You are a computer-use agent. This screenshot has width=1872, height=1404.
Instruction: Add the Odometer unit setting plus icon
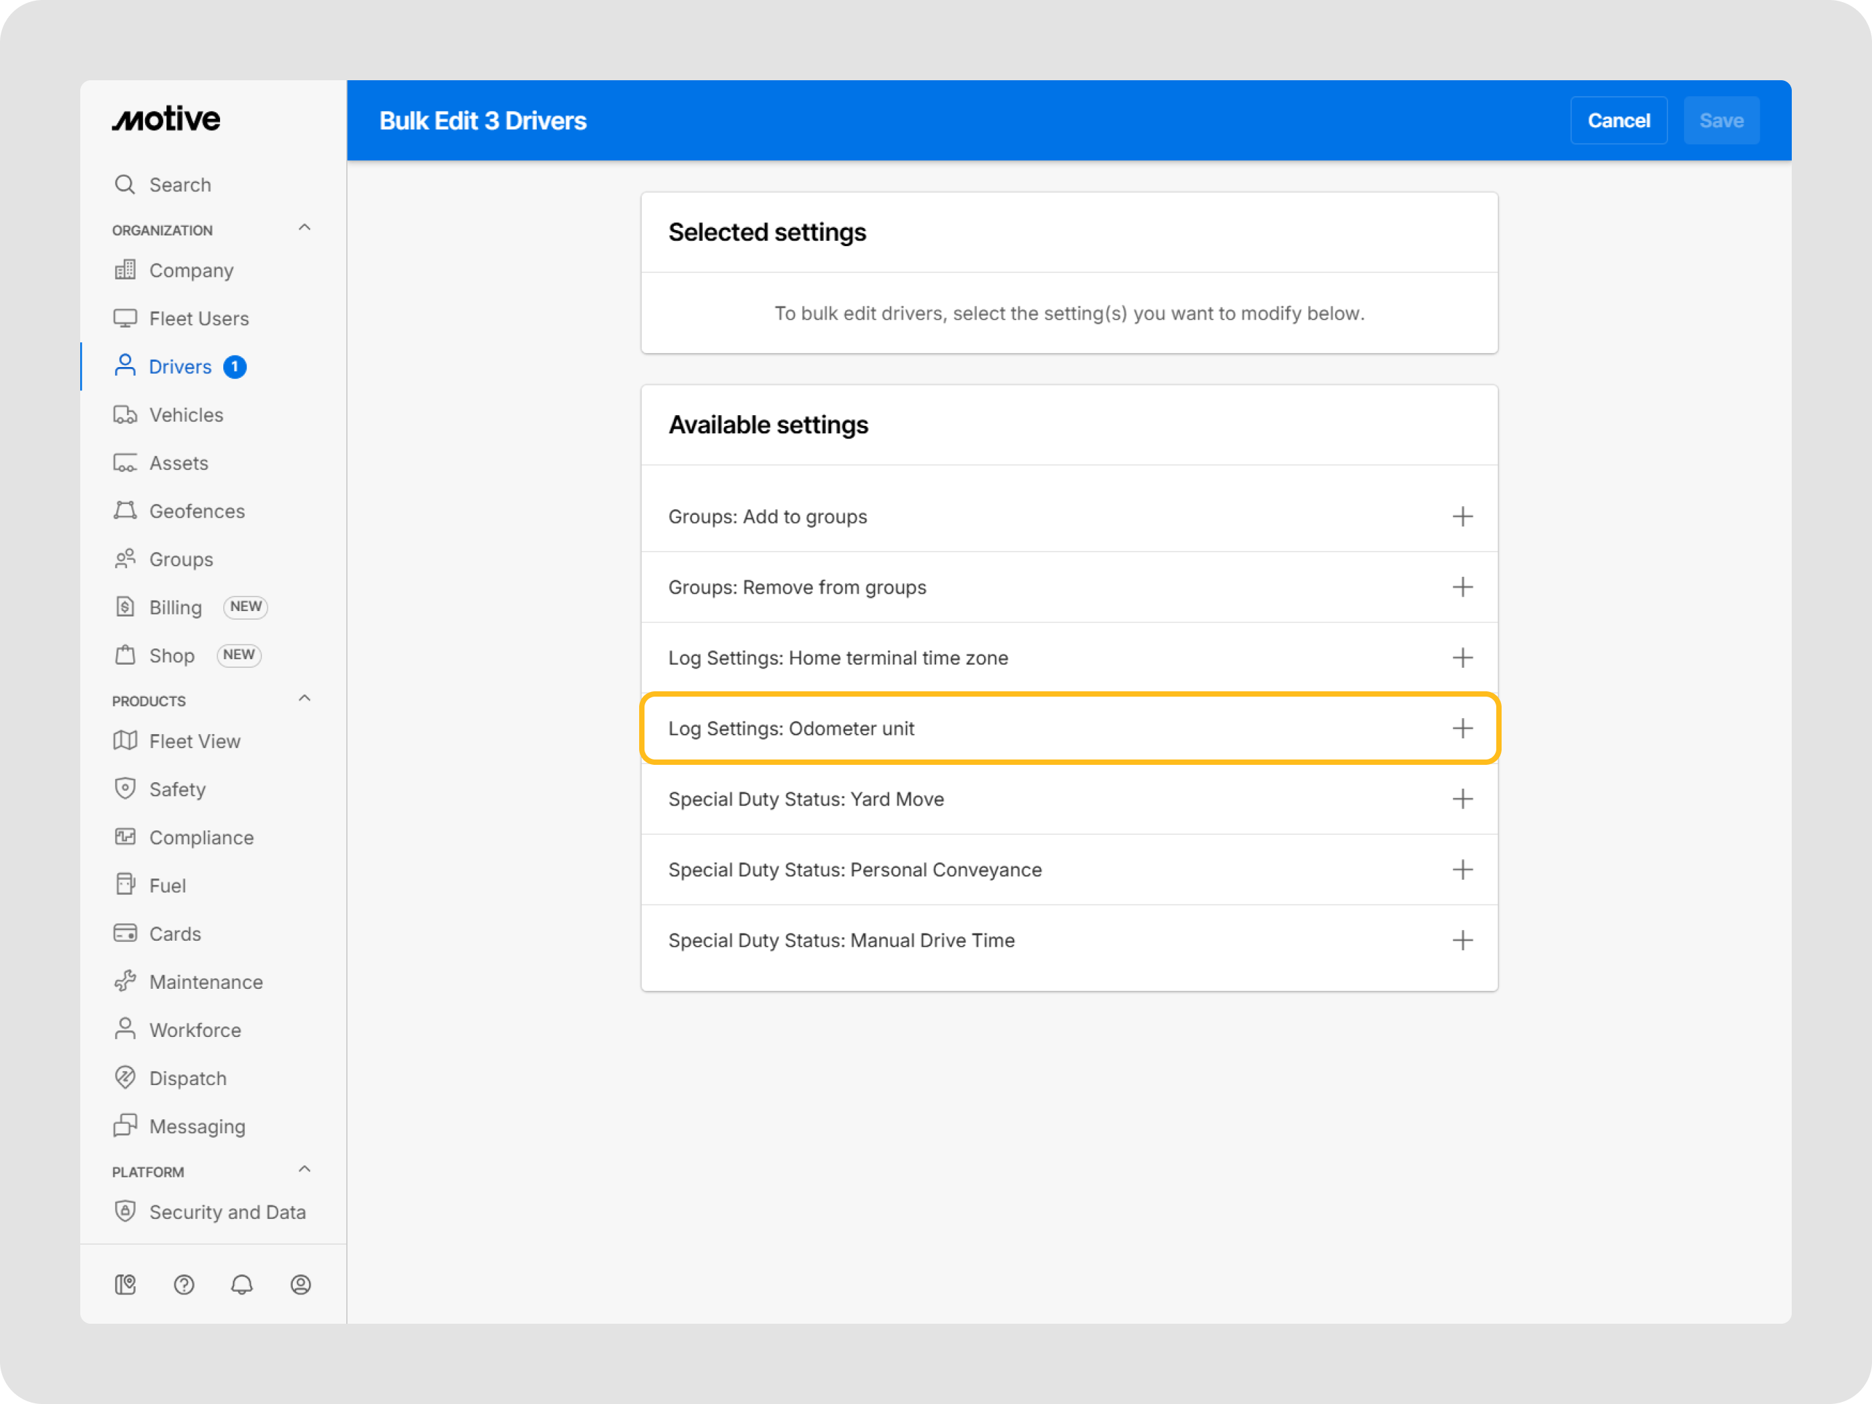coord(1461,729)
